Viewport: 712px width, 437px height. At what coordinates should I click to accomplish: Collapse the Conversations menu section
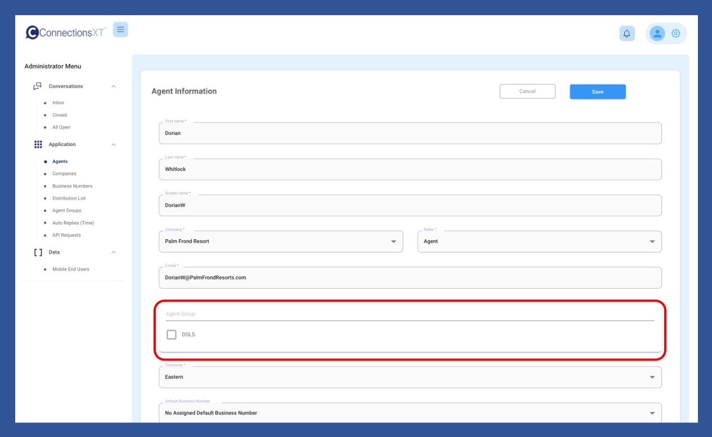click(x=114, y=87)
